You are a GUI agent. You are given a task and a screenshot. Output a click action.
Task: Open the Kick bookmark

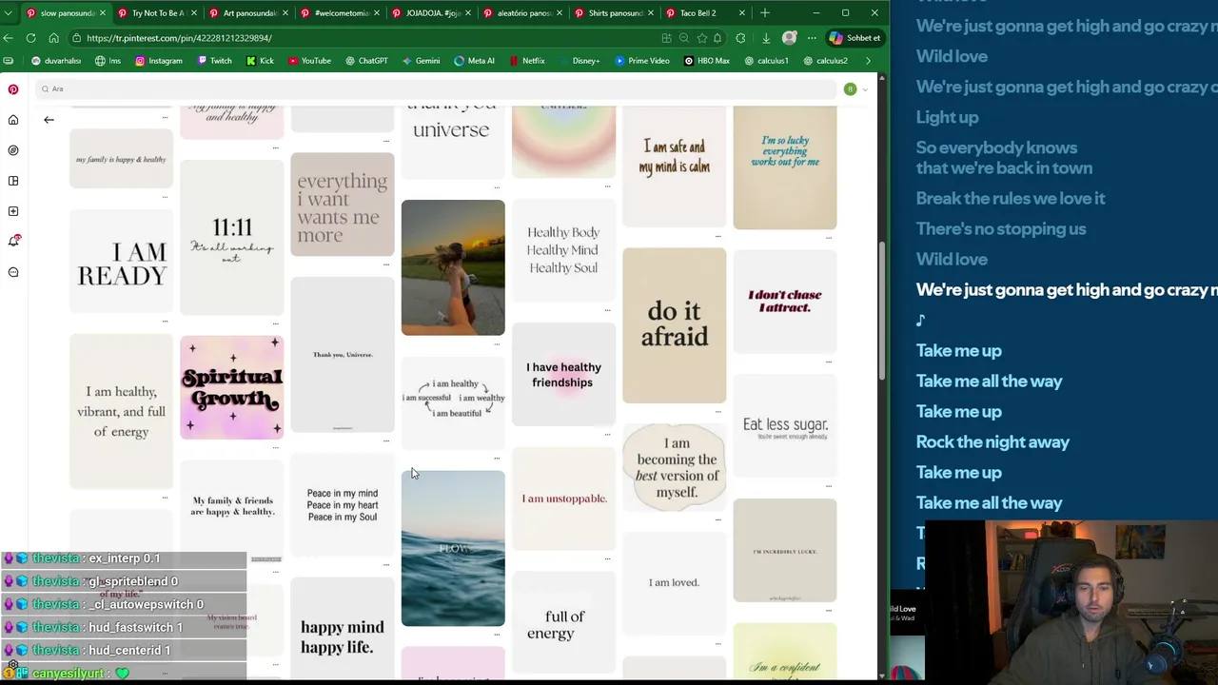pos(260,61)
